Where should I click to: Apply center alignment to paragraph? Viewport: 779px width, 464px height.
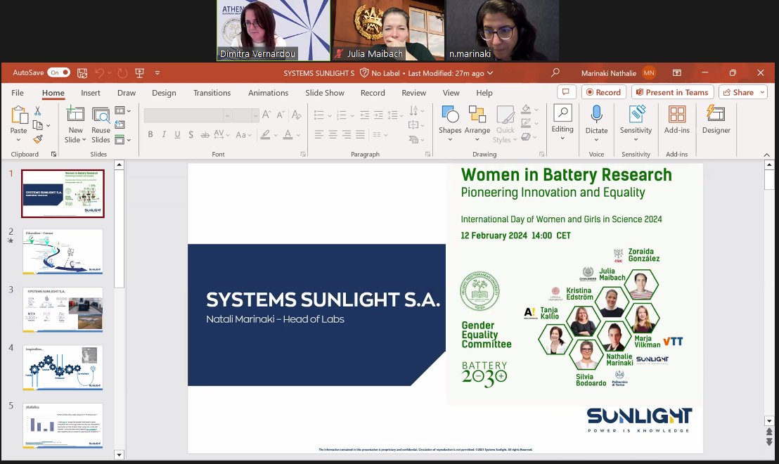click(333, 134)
